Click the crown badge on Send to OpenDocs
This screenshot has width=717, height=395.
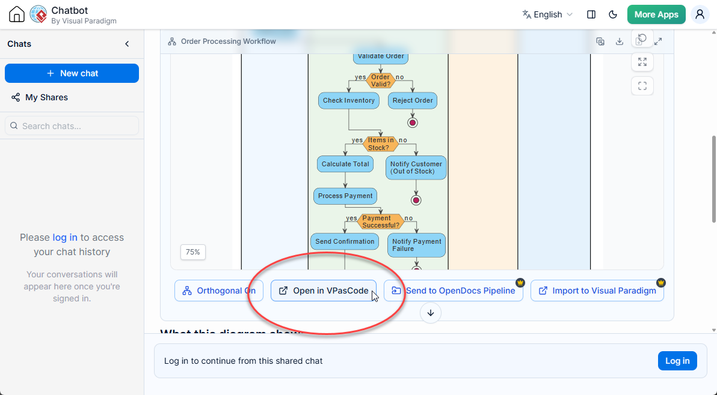pyautogui.click(x=520, y=283)
